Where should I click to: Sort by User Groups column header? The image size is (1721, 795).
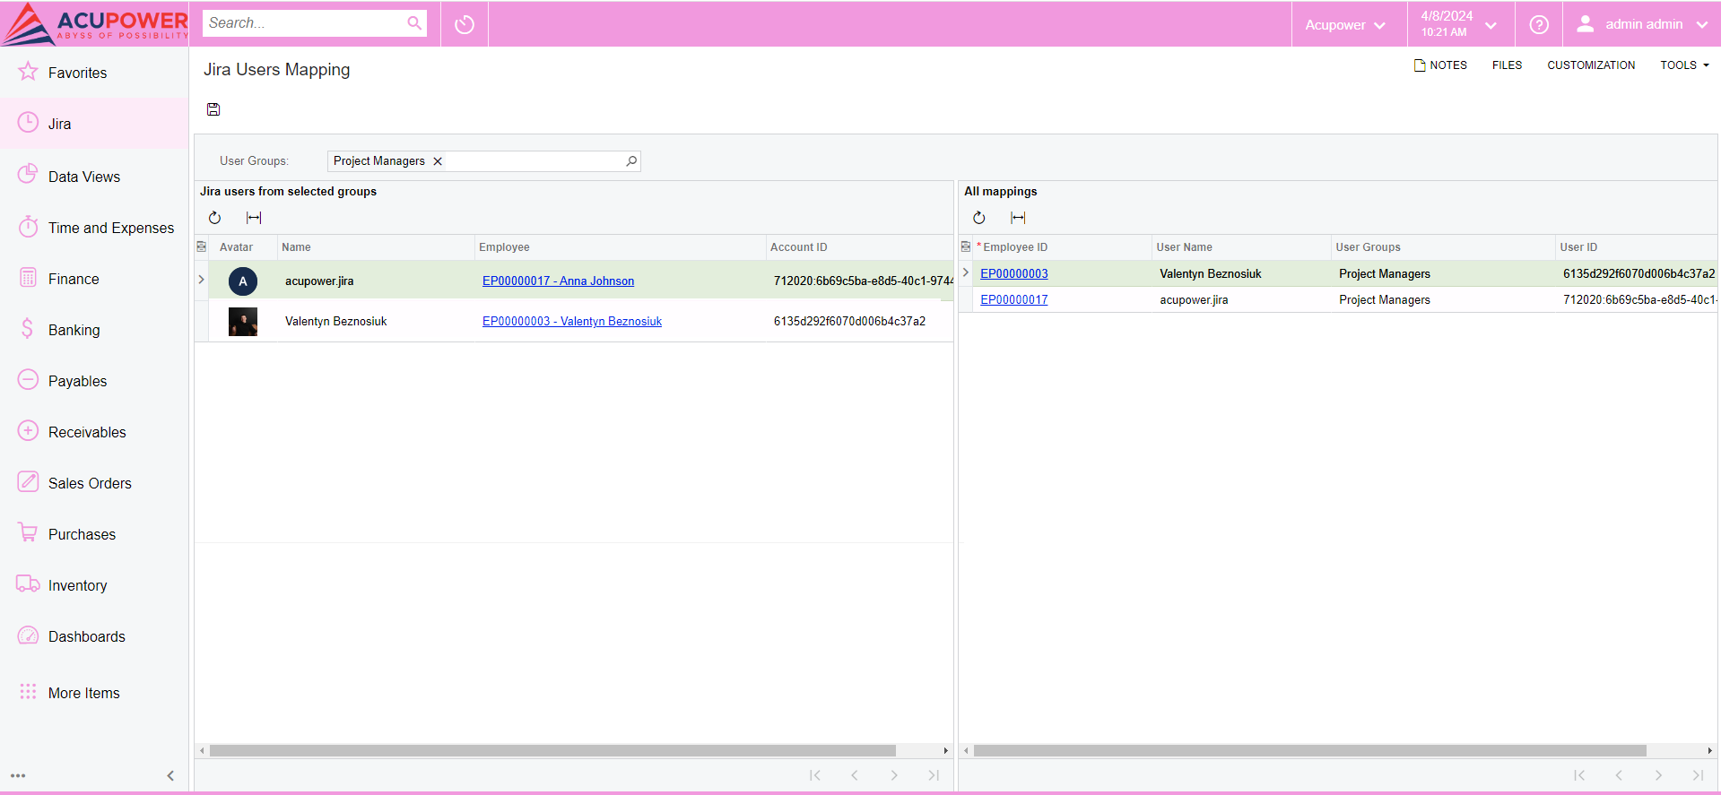click(1443, 247)
